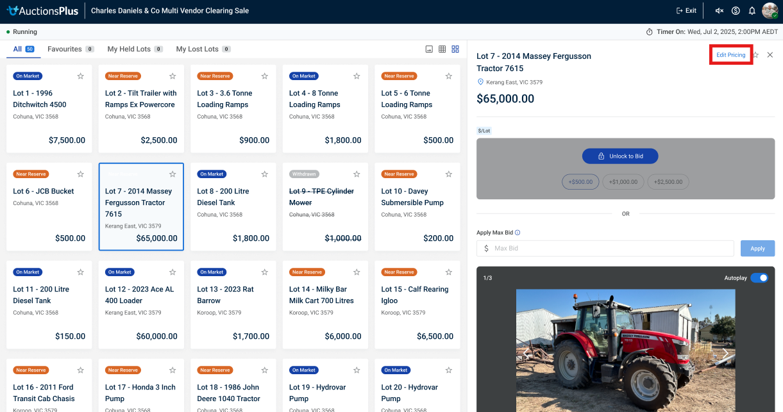Select the +$1,000.00 bid increment

[x=623, y=182]
